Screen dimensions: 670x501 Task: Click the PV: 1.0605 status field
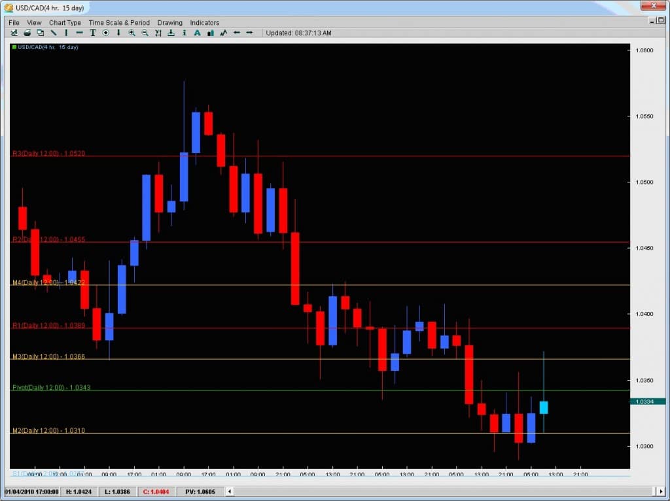(x=200, y=492)
